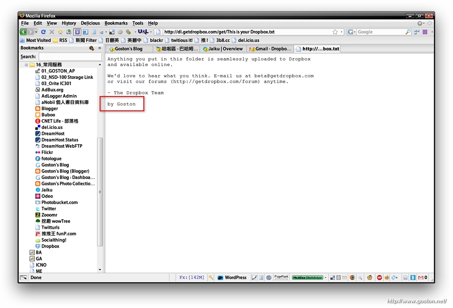Image resolution: width=453 pixels, height=308 pixels.
Task: Click the gear icon in the navigation toolbar
Action: click(x=120, y=32)
